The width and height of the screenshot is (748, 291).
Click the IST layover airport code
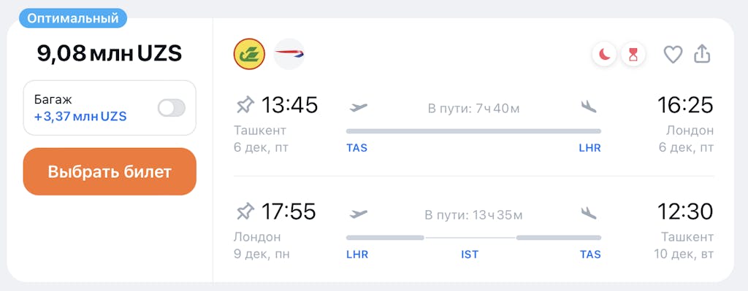tap(470, 255)
